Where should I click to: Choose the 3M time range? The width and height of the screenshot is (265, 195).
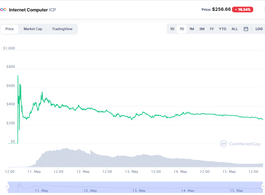click(202, 29)
